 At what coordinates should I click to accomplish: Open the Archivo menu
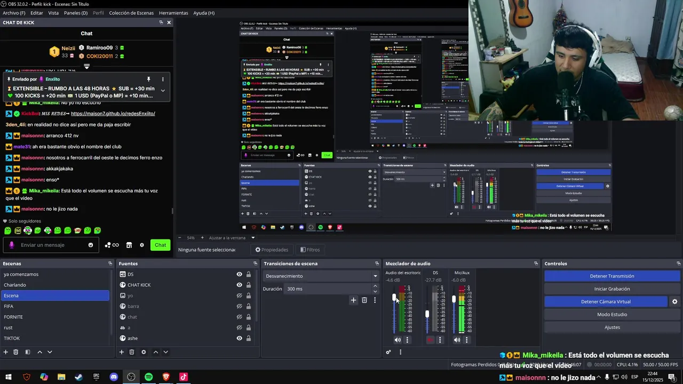14,13
